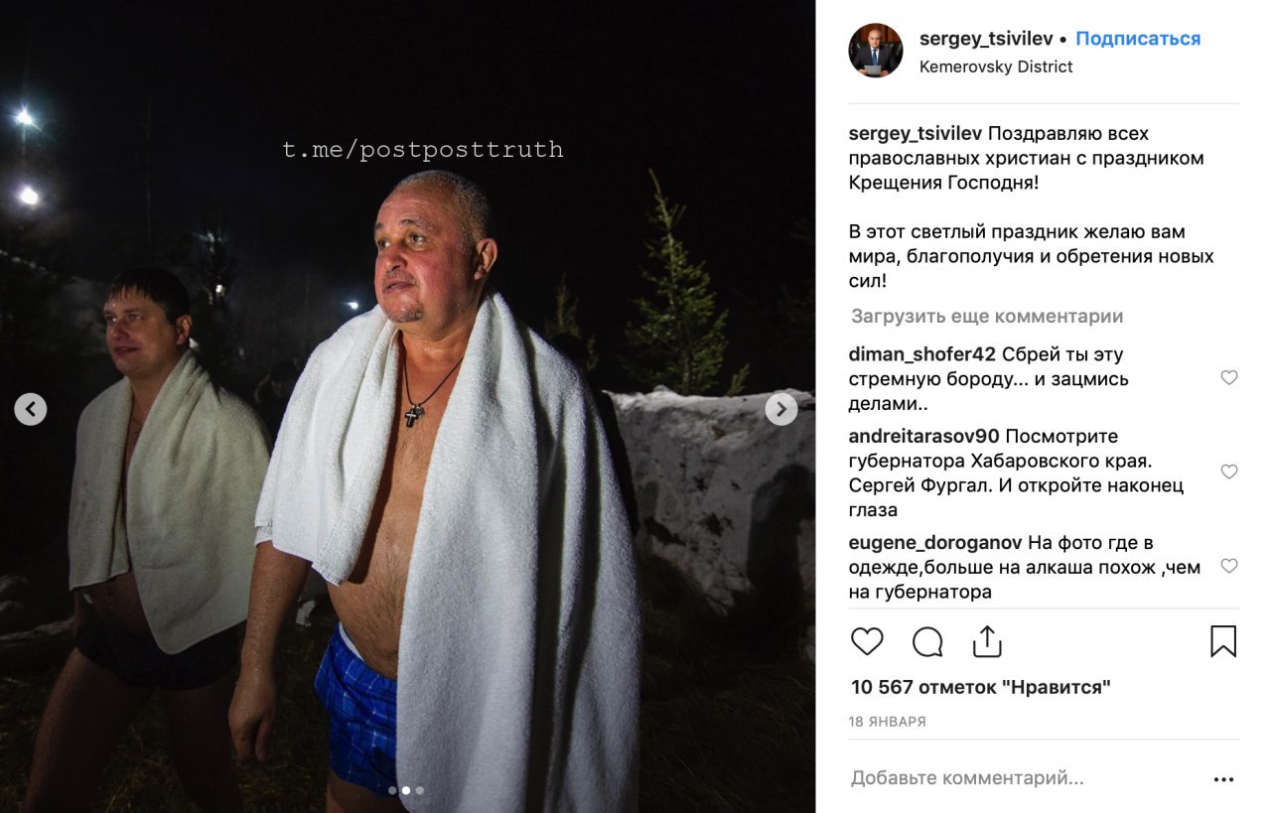Open the Kemerovsky District location link
The image size is (1271, 813).
tap(996, 67)
